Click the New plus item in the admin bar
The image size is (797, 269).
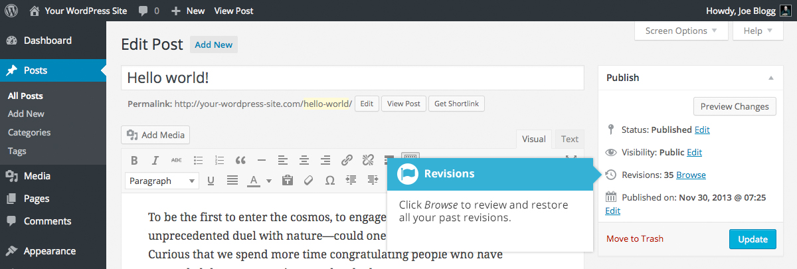tap(188, 11)
